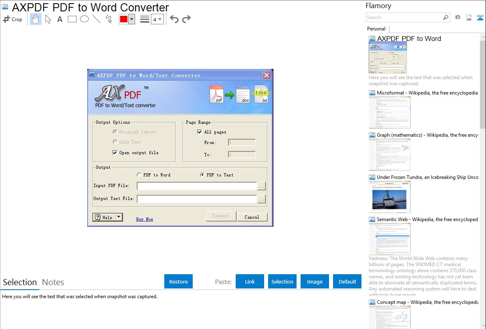This screenshot has width=486, height=329.
Task: Undo the last annotation
Action: (x=174, y=19)
